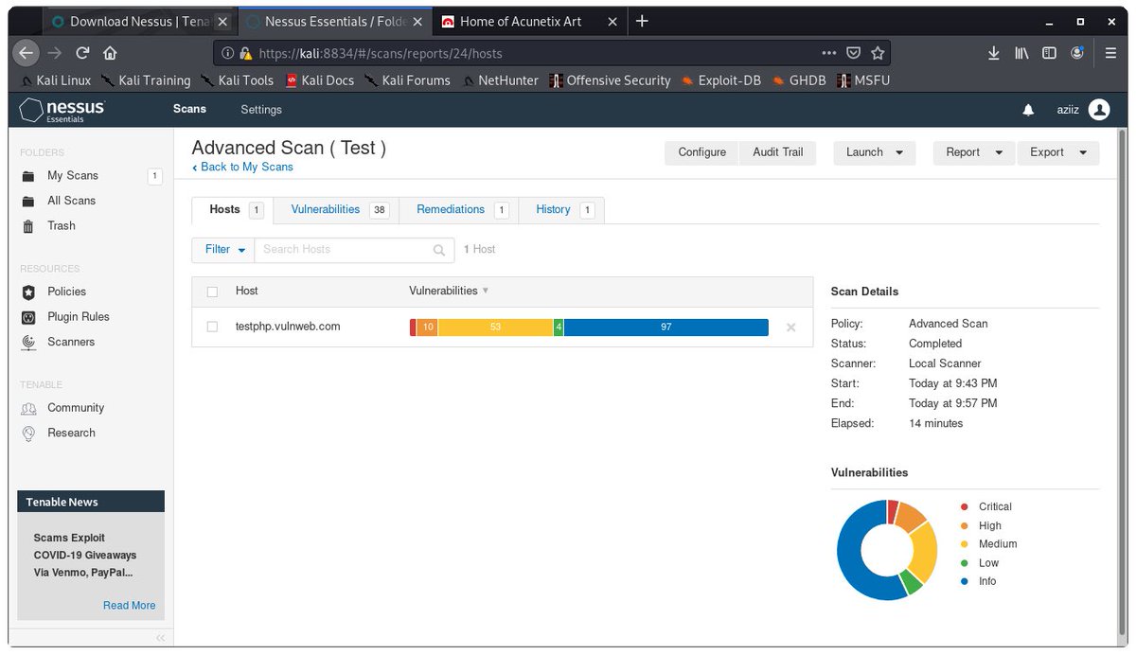Open the Community link under Tenable

click(x=75, y=408)
